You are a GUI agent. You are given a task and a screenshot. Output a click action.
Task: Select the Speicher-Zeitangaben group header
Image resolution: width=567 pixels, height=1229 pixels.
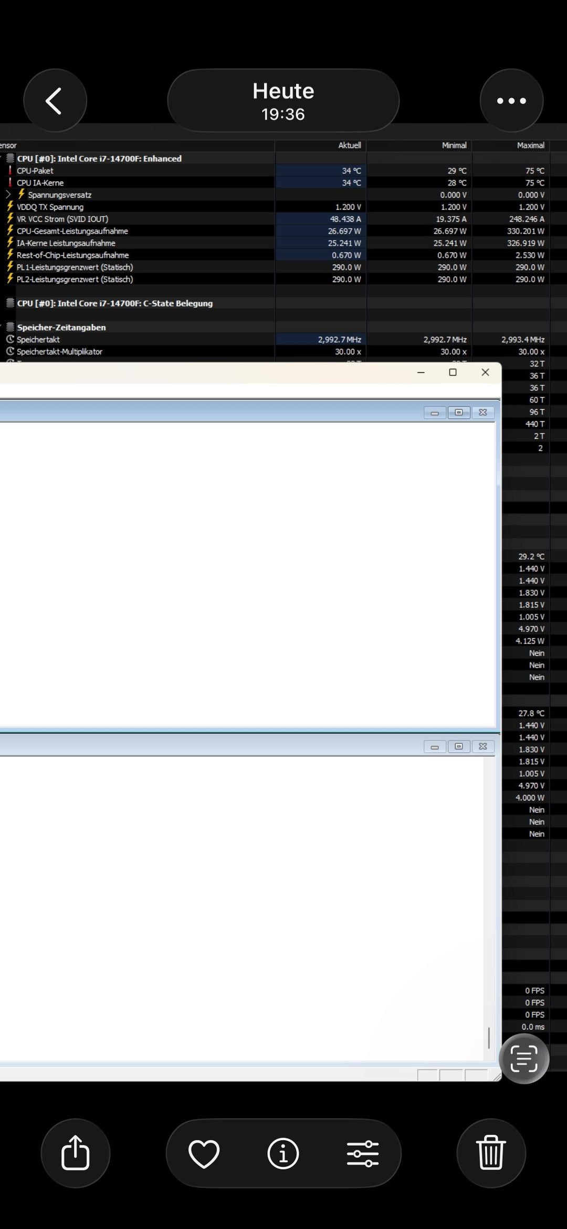[x=61, y=327]
